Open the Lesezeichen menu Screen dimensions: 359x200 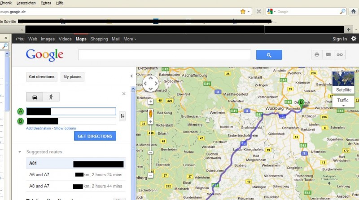[26, 3]
